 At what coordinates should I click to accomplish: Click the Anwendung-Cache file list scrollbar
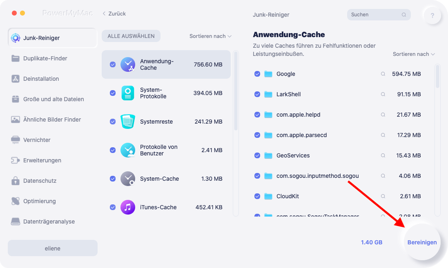[437, 77]
